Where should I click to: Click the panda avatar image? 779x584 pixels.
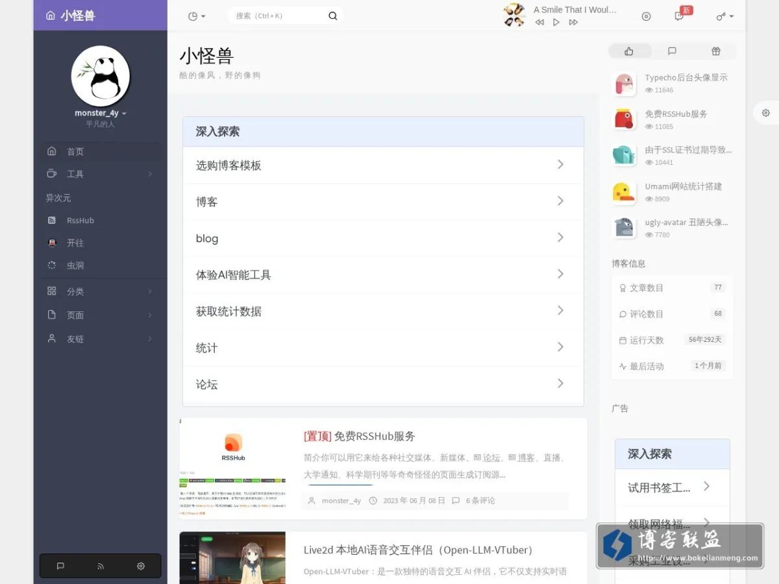(x=101, y=76)
